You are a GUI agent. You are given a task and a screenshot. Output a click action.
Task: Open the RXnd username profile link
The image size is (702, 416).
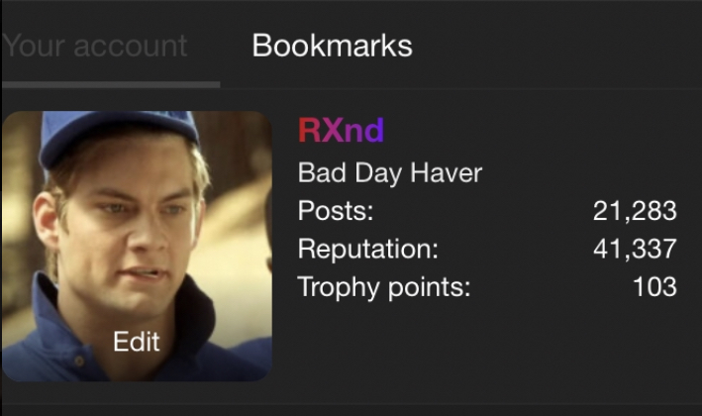pyautogui.click(x=342, y=131)
